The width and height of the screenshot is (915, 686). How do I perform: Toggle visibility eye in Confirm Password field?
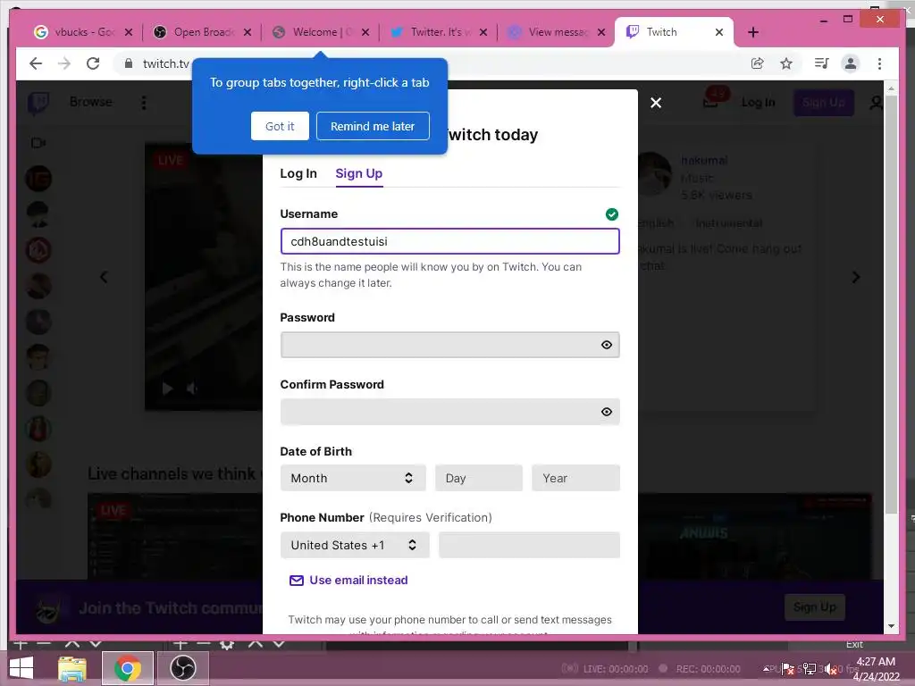607,412
